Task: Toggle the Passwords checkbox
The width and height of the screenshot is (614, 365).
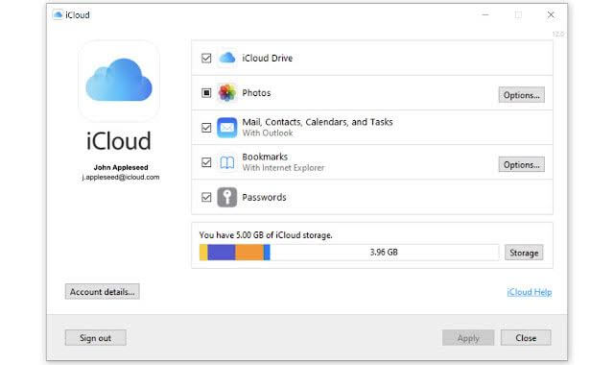Action: (206, 197)
